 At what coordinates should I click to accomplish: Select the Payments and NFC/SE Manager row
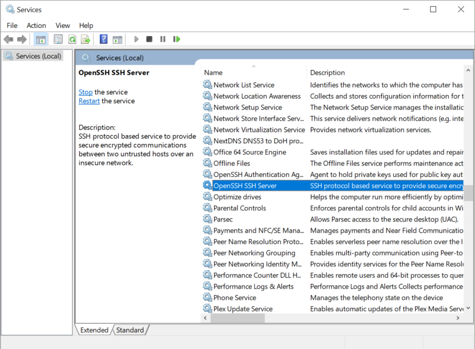click(x=333, y=231)
